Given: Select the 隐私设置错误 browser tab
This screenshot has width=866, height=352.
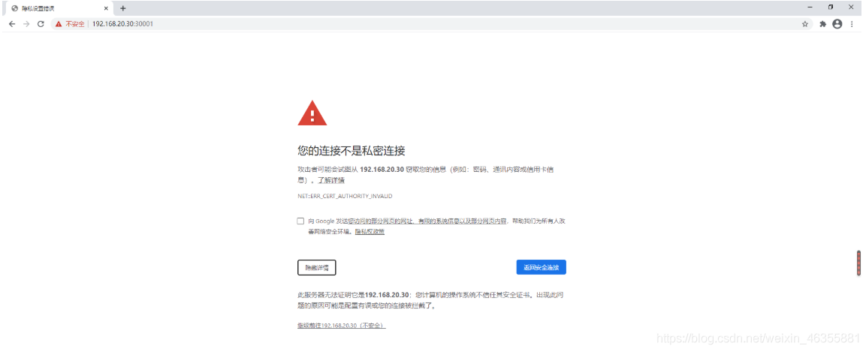Looking at the screenshot, I should click(59, 8).
